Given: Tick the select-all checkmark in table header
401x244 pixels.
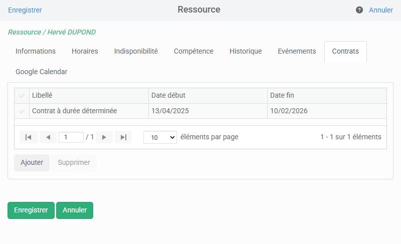Looking at the screenshot, I should click(x=22, y=96).
